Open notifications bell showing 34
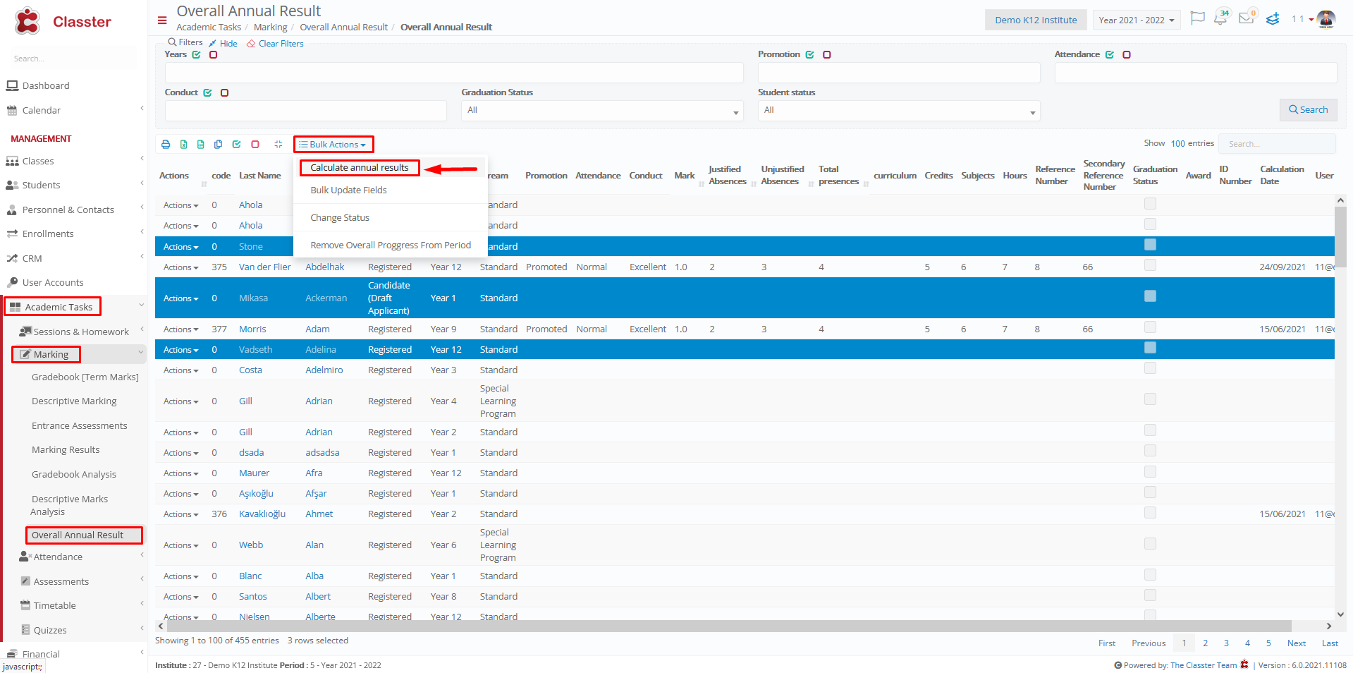 (1221, 18)
